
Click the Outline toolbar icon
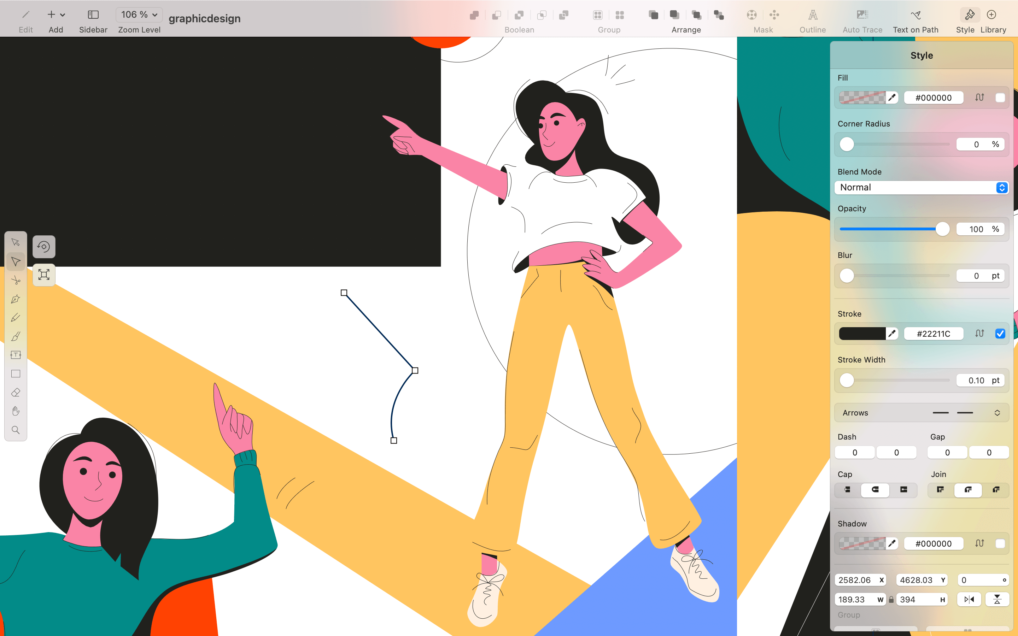pyautogui.click(x=813, y=15)
